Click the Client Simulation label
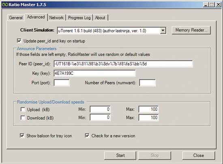This screenshot has width=223, height=164. pyautogui.click(x=37, y=30)
